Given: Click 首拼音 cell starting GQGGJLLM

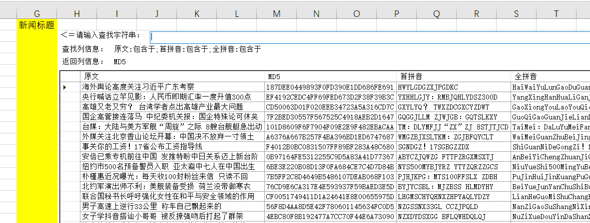Looking at the screenshot, I should [x=454, y=117].
